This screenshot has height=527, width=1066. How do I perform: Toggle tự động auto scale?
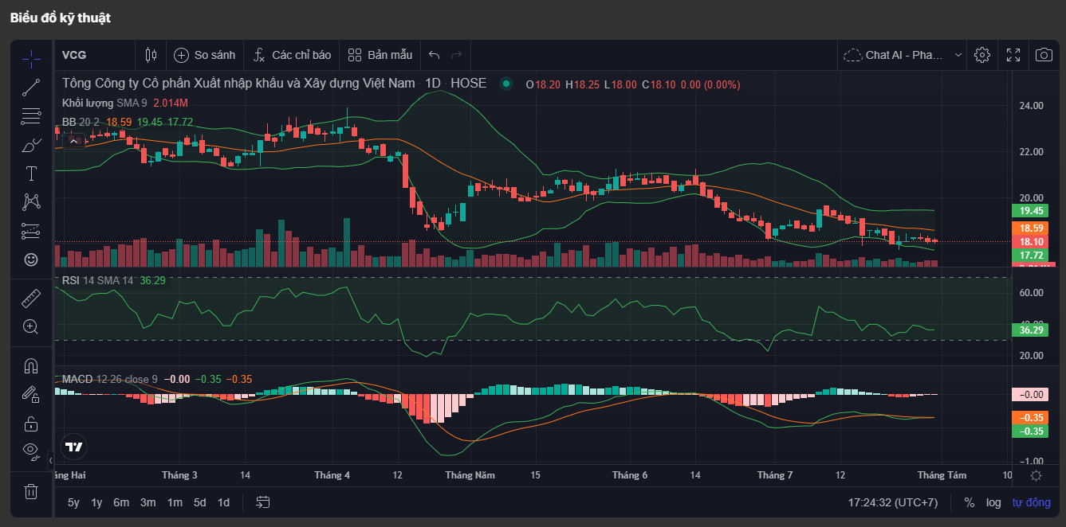(x=1032, y=503)
